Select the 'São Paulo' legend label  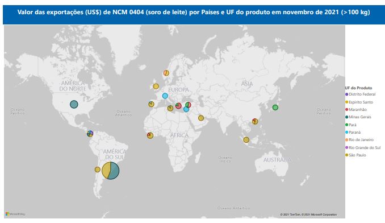click(358, 155)
